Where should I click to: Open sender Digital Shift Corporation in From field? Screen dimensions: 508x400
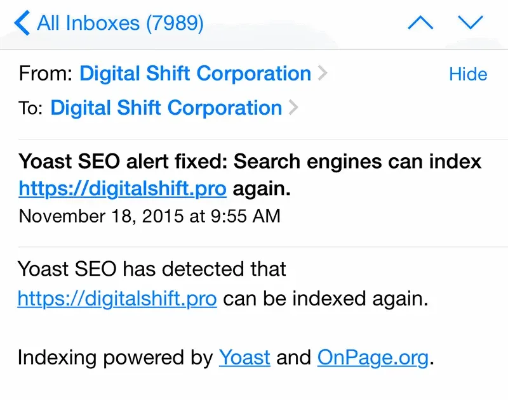[x=195, y=74]
